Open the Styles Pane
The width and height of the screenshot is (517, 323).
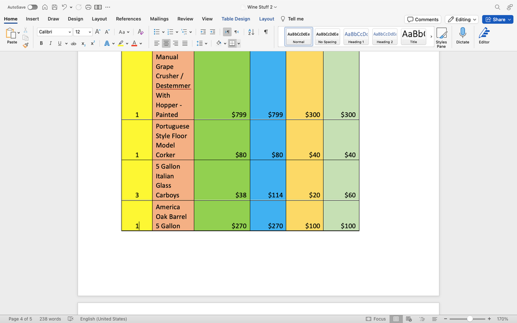(441, 38)
